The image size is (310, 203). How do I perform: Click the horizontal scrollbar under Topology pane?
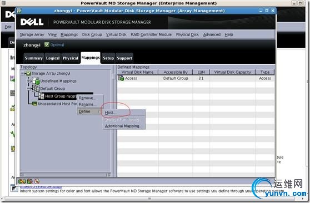65,175
